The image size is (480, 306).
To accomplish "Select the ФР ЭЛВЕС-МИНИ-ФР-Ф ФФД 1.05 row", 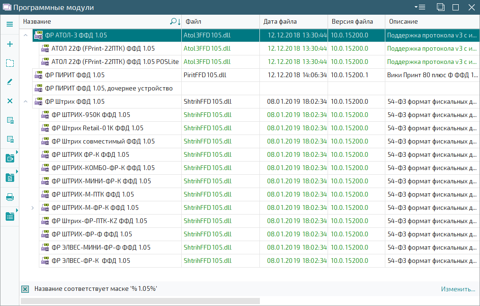I will click(x=101, y=247).
